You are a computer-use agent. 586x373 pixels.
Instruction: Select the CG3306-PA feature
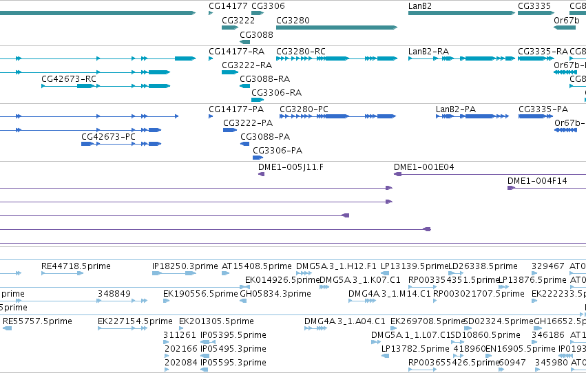tap(258, 158)
